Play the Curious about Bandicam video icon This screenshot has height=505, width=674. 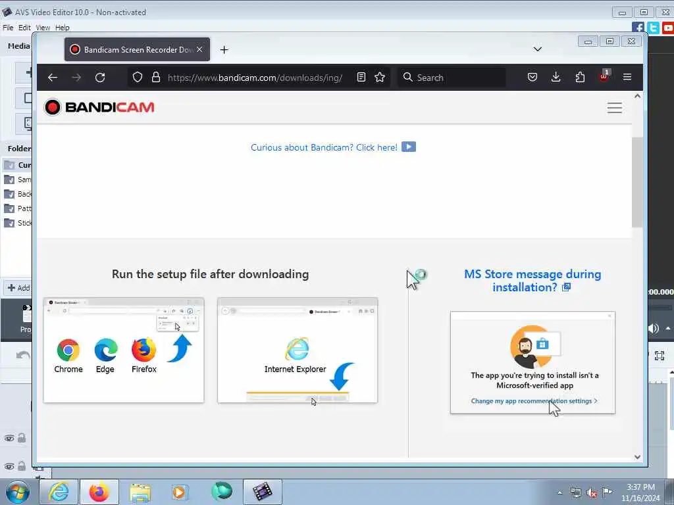(x=408, y=147)
